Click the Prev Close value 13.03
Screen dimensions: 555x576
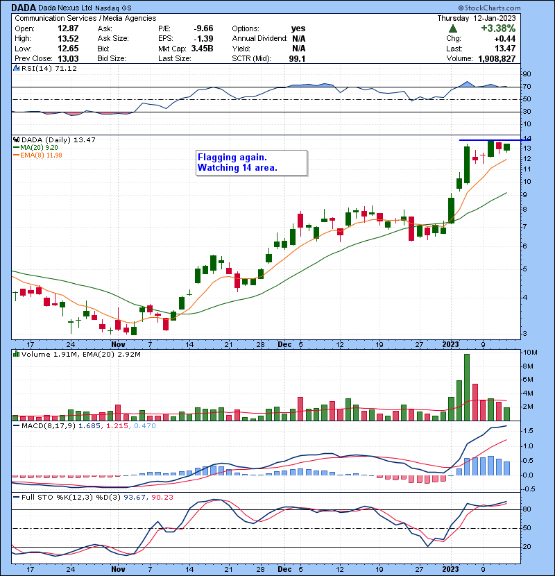(x=68, y=59)
